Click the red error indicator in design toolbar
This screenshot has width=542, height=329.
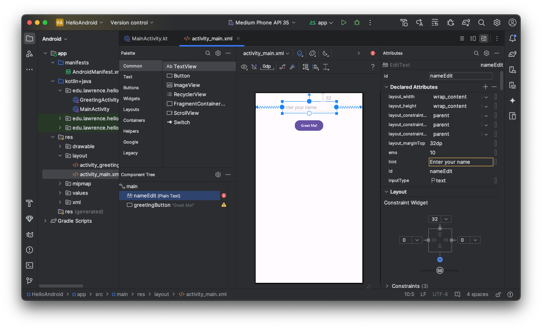click(x=373, y=53)
